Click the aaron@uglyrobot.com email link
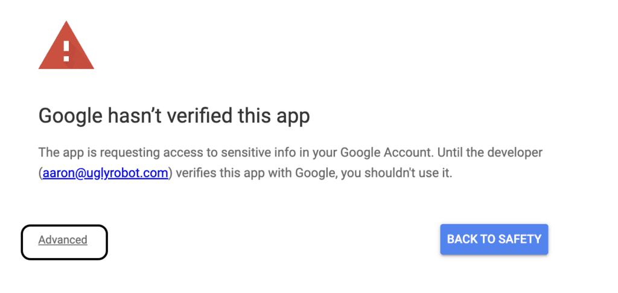Viewport: 618px width, 293px height. pyautogui.click(x=105, y=173)
